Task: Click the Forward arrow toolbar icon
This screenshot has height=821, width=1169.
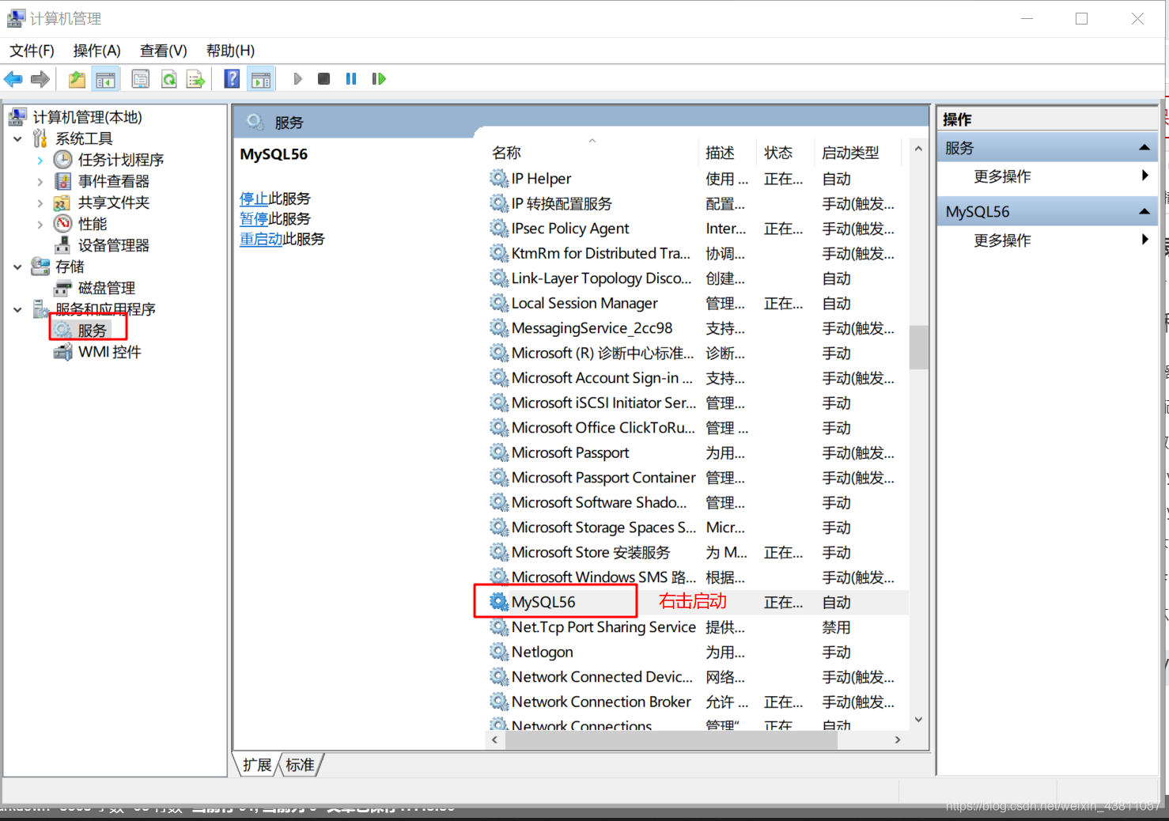Action: tap(40, 79)
